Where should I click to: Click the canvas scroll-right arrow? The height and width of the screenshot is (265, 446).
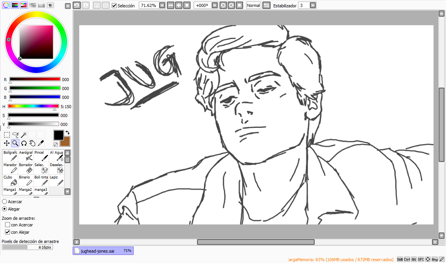click(x=435, y=242)
